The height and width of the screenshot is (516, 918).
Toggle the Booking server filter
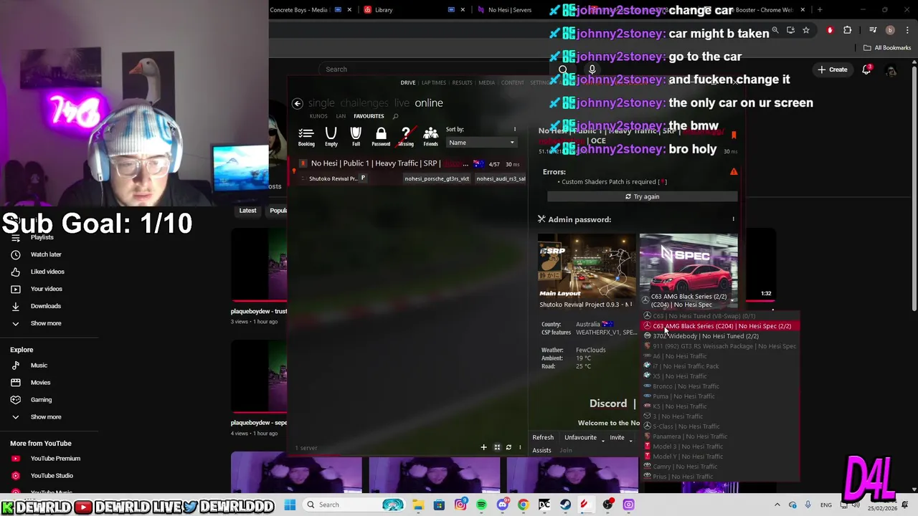click(306, 136)
